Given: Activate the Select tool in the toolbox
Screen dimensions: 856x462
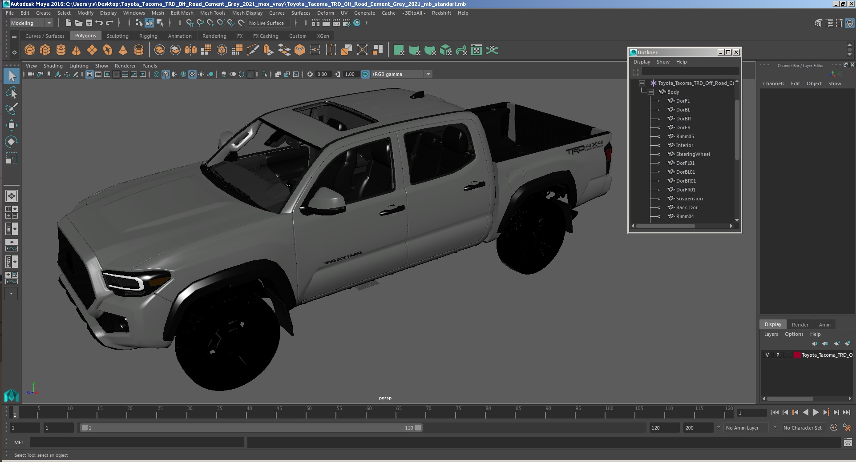Looking at the screenshot, I should tap(12, 76).
